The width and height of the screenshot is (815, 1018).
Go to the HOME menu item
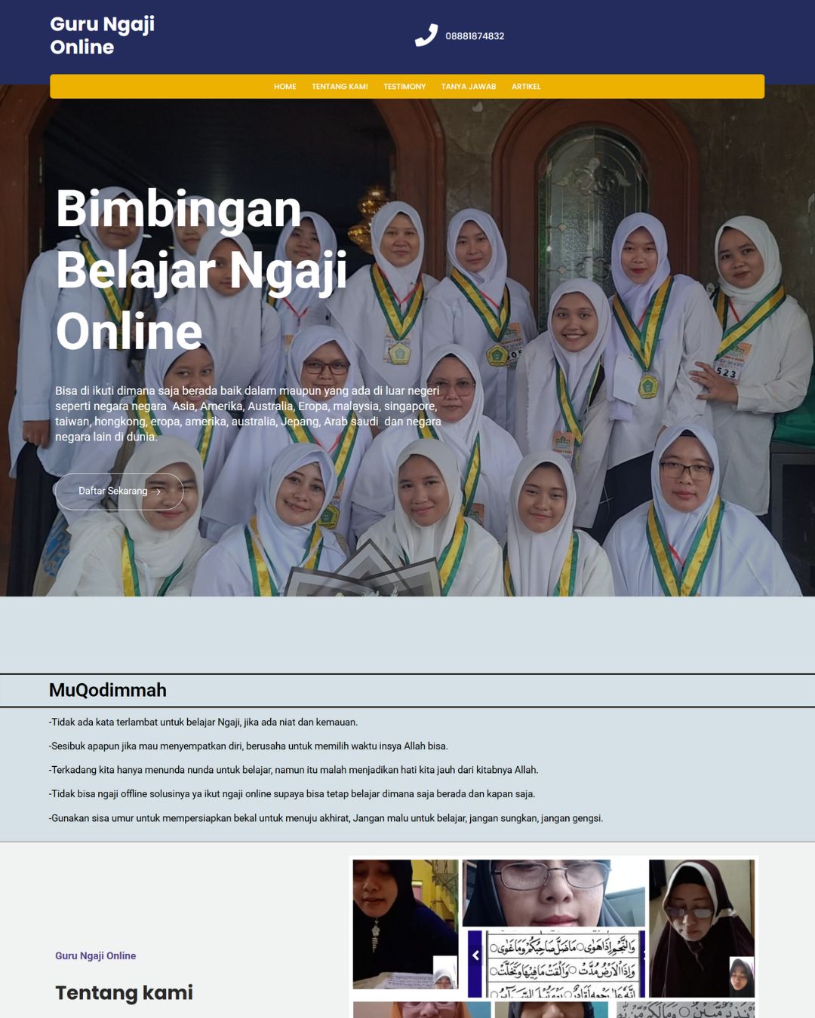coord(284,87)
